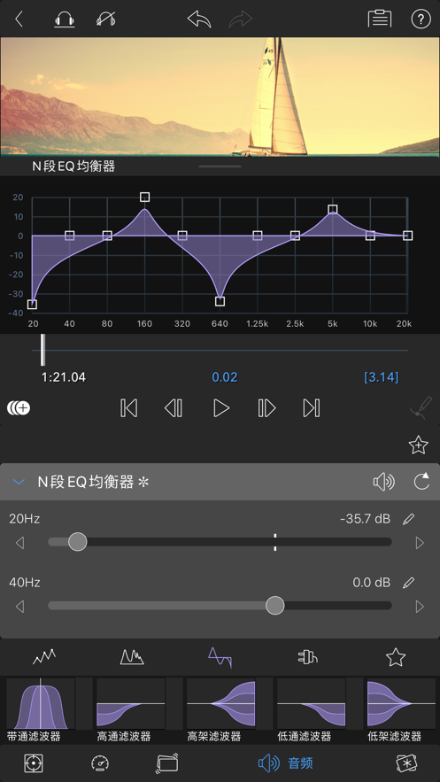
Task: Open the zigzag waveform effects category
Action: [45, 657]
